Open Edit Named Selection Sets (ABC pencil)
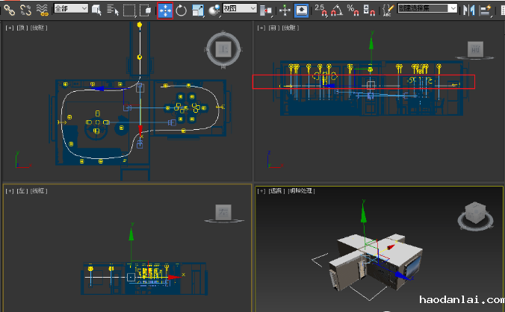The height and width of the screenshot is (312, 505). (388, 10)
